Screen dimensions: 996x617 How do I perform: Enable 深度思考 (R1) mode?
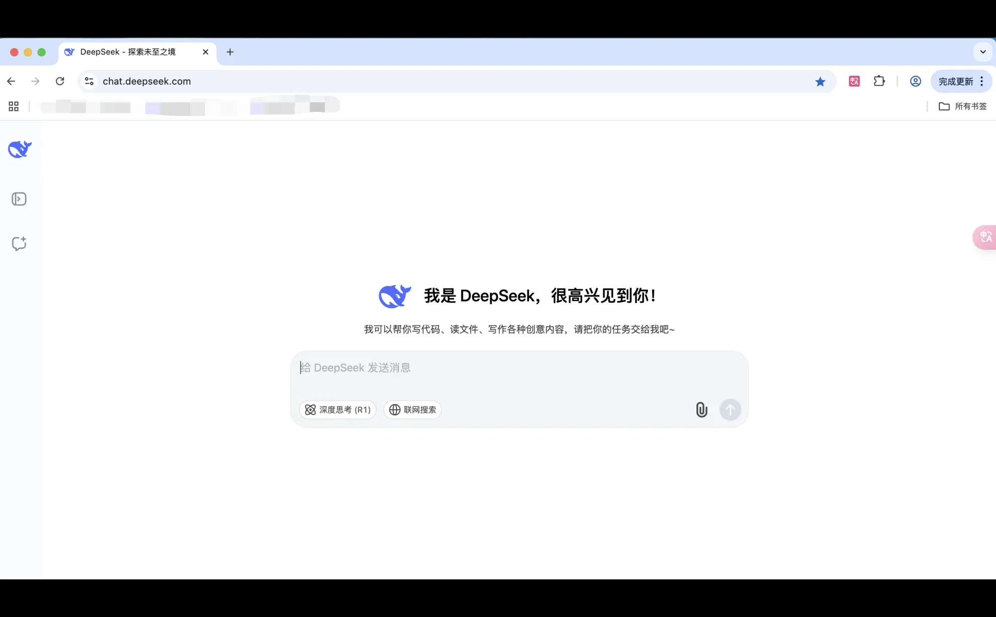tap(337, 409)
